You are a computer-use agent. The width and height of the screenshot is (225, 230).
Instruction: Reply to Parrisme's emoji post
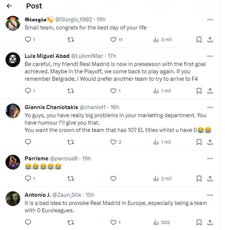coord(28,178)
